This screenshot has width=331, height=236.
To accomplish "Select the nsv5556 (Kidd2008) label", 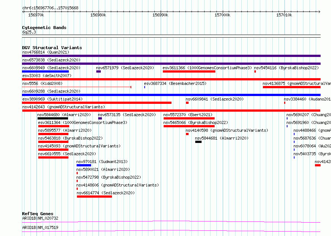I will pyautogui.click(x=42, y=83).
